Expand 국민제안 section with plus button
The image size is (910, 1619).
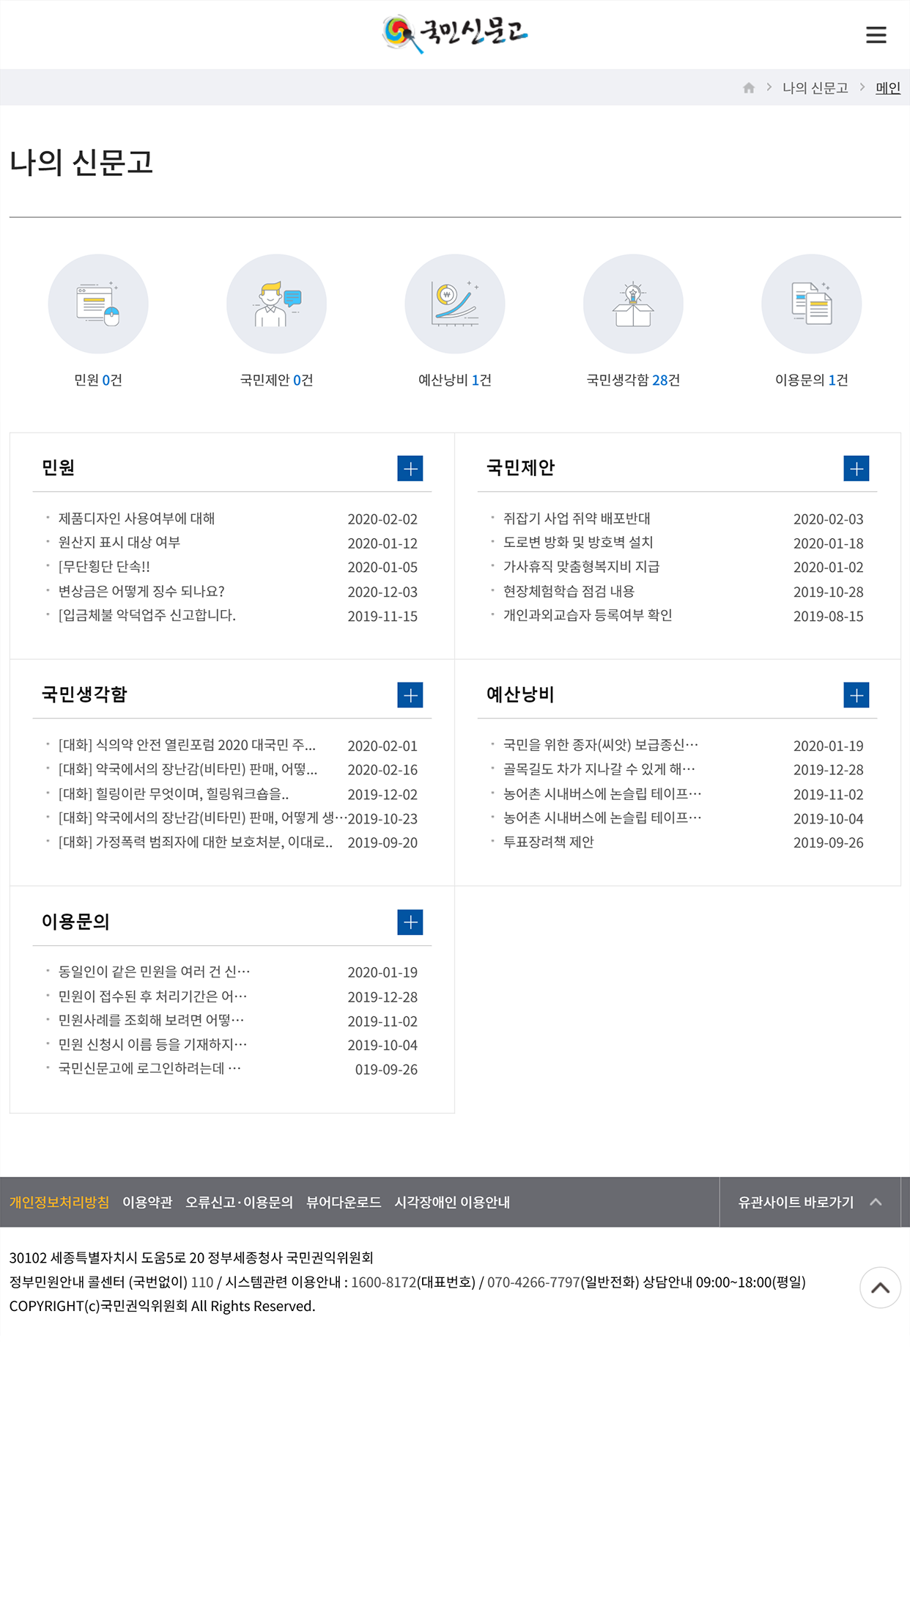pyautogui.click(x=856, y=469)
